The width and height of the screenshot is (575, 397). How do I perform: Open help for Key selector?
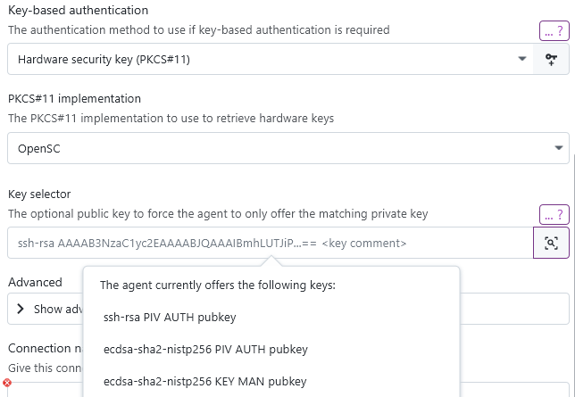(x=554, y=215)
